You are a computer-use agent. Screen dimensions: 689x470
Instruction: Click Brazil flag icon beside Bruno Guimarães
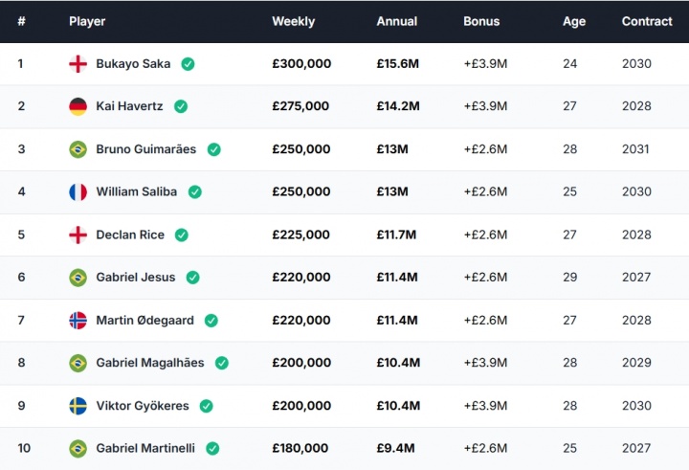point(78,149)
